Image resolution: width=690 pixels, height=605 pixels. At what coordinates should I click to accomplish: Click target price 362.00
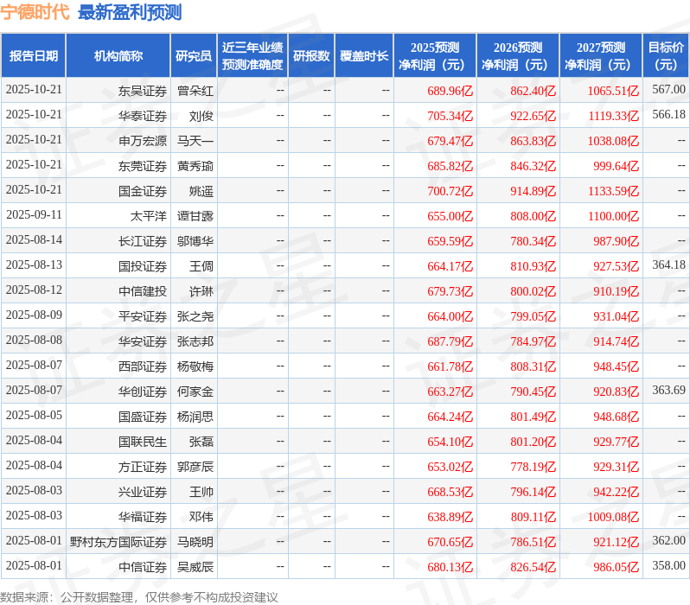click(x=669, y=541)
